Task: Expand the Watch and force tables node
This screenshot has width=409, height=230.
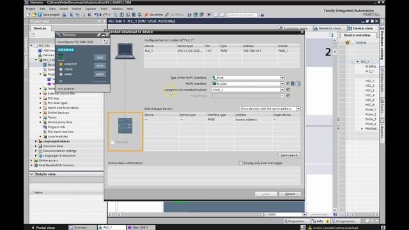Action: coord(40,108)
